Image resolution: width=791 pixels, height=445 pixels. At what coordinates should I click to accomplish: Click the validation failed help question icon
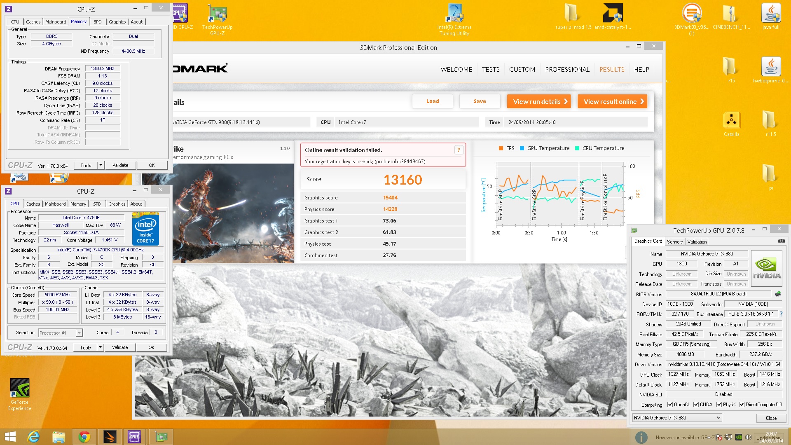coord(459,150)
